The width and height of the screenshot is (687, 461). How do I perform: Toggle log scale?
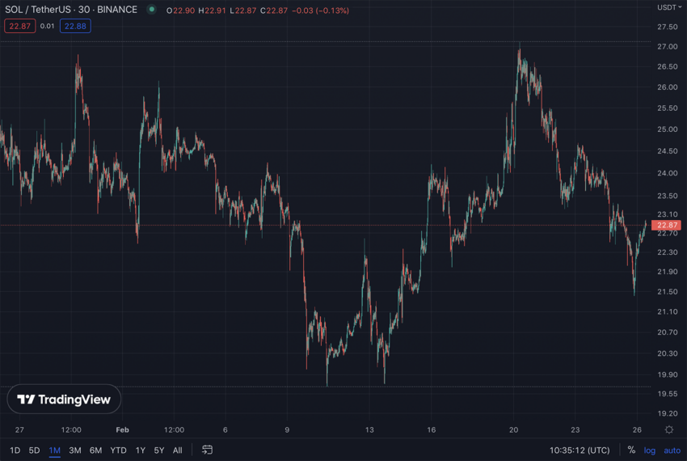650,450
